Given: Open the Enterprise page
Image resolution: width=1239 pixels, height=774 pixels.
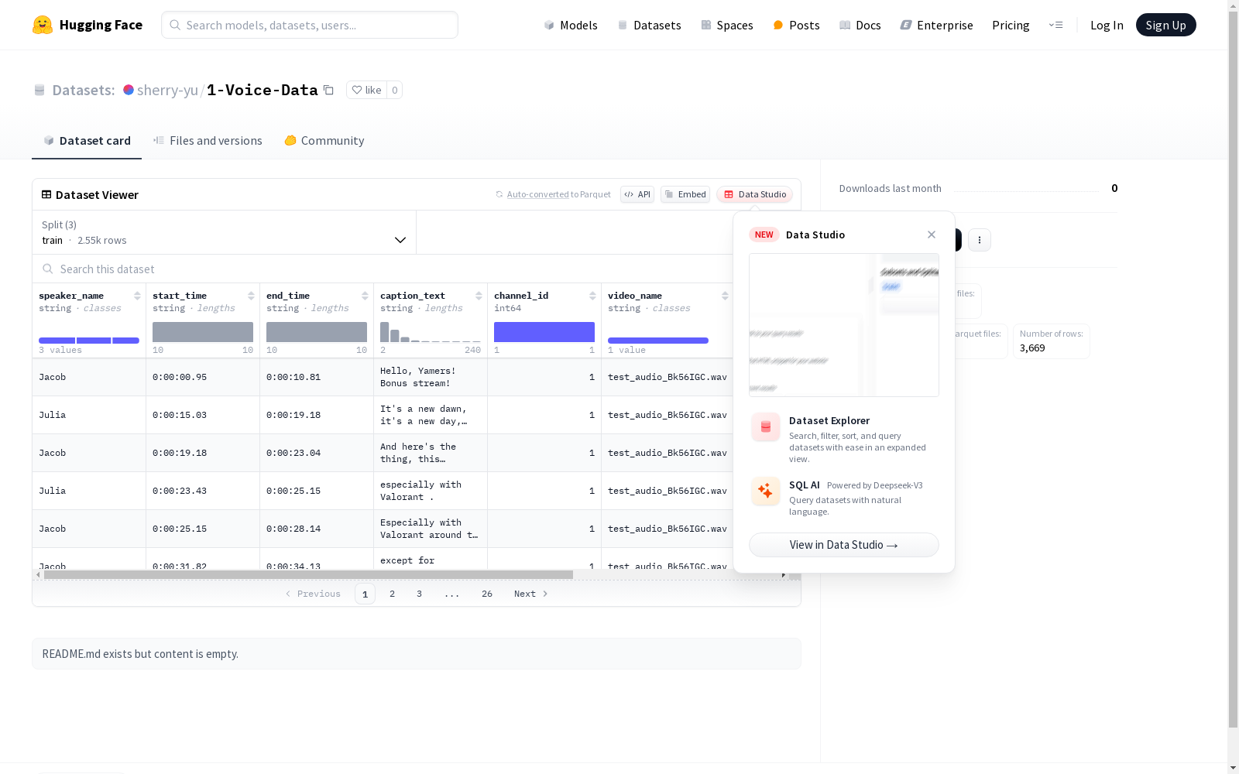Looking at the screenshot, I should 936,25.
